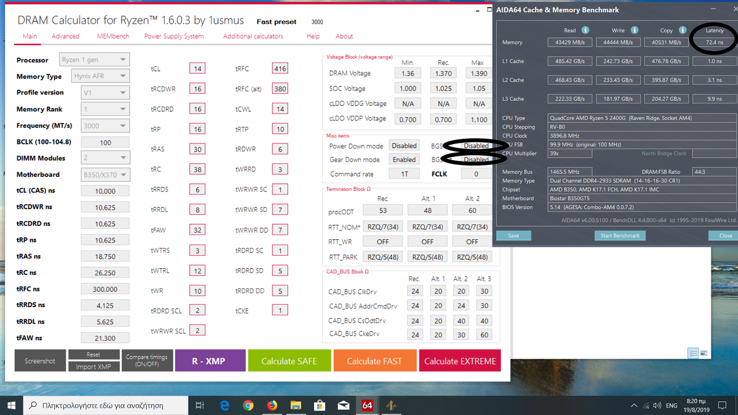
Task: Select the Main tab
Action: pos(30,36)
